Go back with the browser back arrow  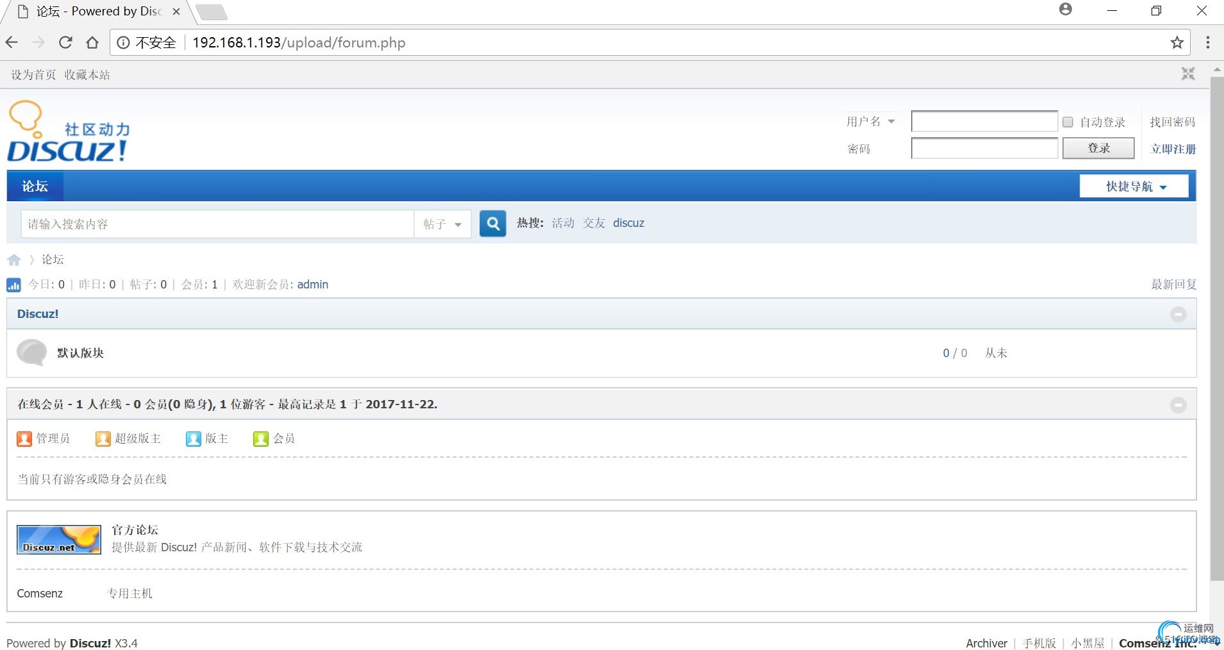click(x=12, y=42)
